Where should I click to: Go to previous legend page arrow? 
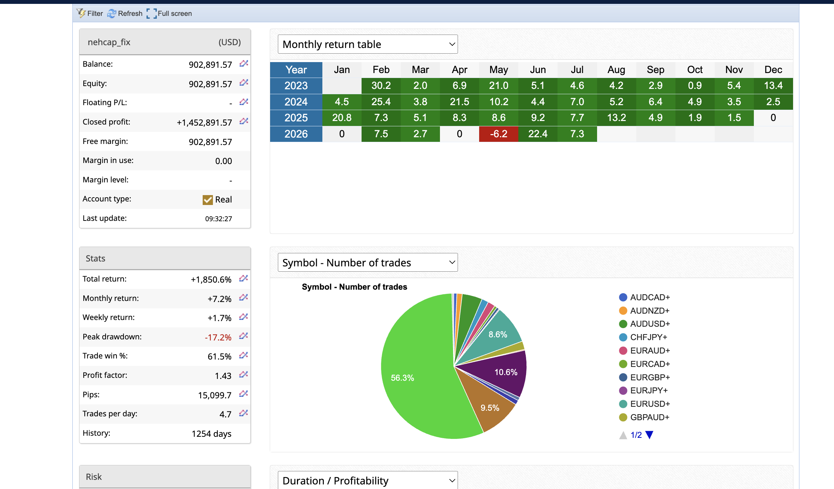pyautogui.click(x=623, y=435)
